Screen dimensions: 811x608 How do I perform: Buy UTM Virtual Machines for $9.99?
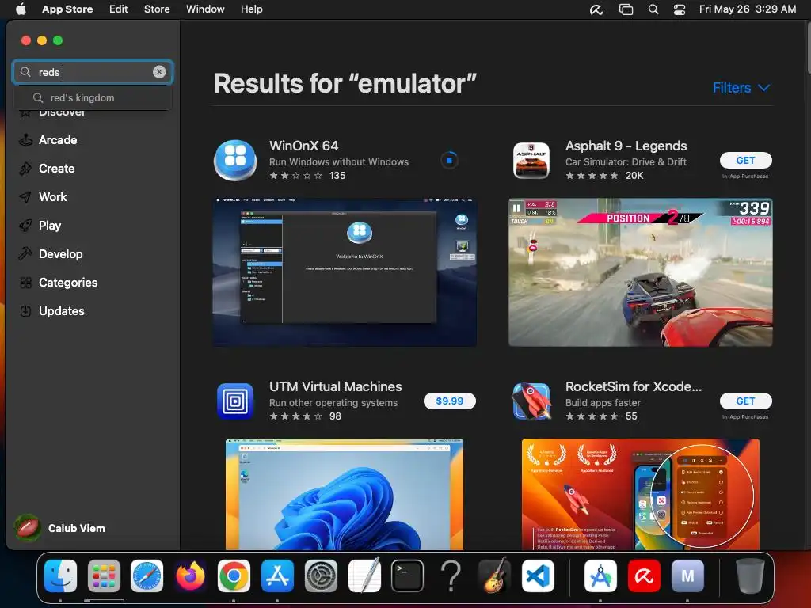[x=450, y=401]
